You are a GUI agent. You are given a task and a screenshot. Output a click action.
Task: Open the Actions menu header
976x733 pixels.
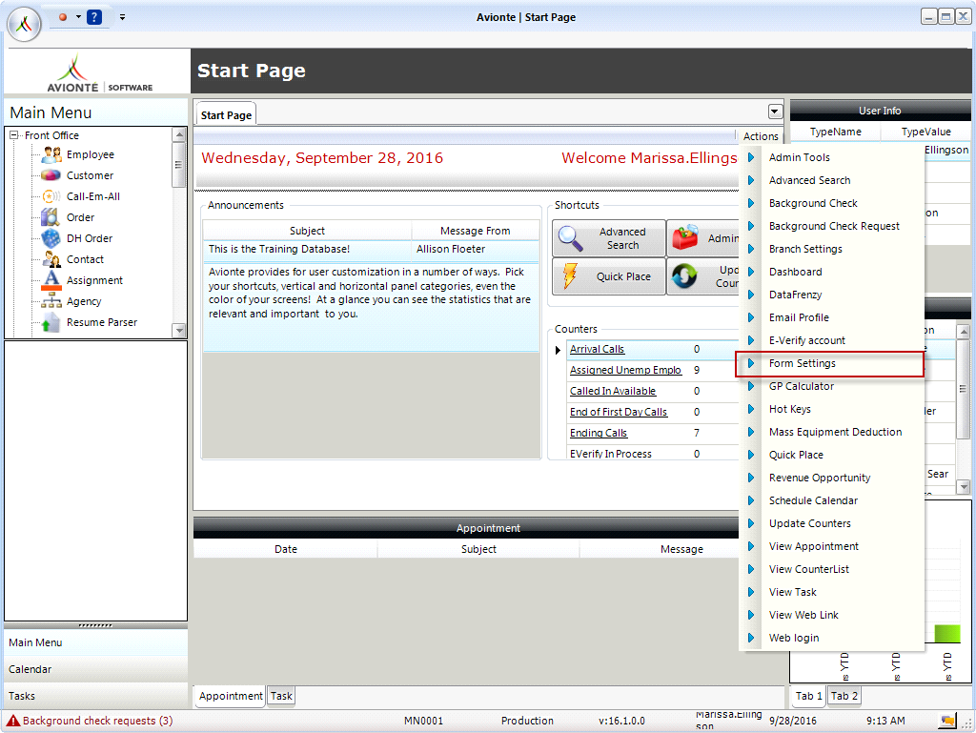761,136
